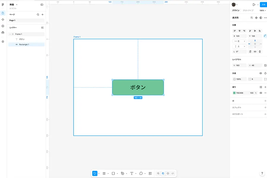The image size is (267, 178).
Task: Add a fill with 塗り plus button
Action: point(265,87)
